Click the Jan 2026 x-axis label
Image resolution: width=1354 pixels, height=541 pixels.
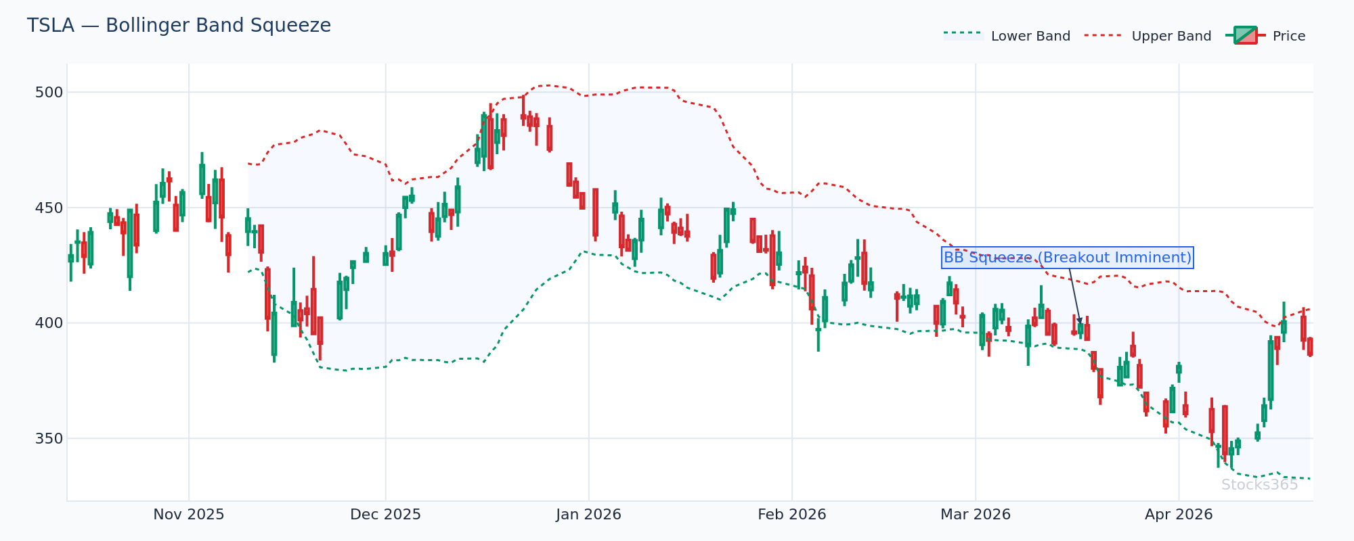click(x=588, y=515)
